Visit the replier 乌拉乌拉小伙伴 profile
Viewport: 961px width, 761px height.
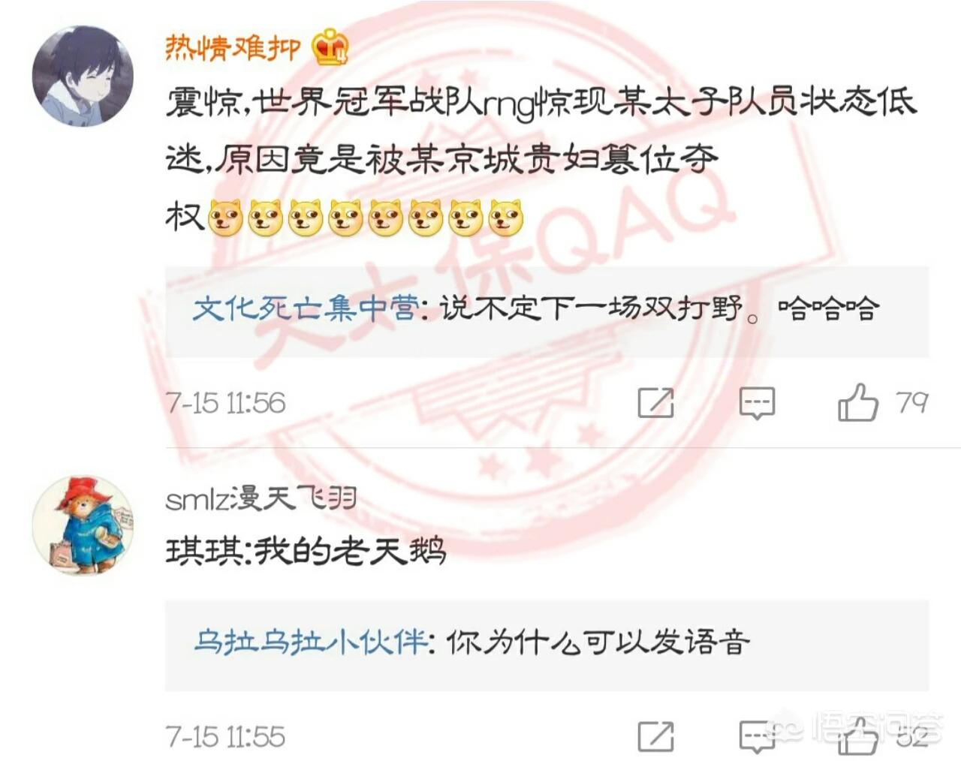tap(311, 642)
